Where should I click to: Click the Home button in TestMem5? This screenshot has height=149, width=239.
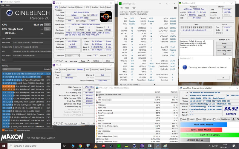pos(224,43)
